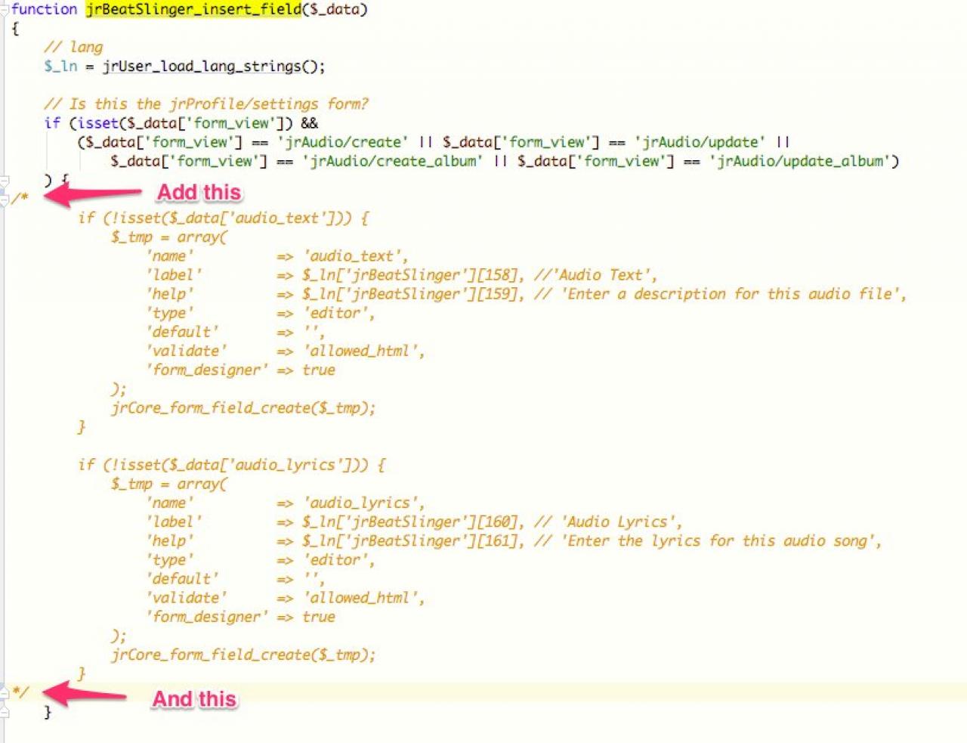
Task: Click the 'jrProfile/settings form?' comment line
Action: click(x=206, y=104)
